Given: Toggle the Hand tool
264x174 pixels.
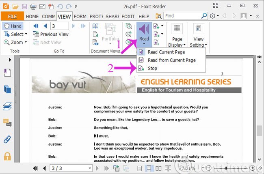Looking at the screenshot, I should pos(13,26).
